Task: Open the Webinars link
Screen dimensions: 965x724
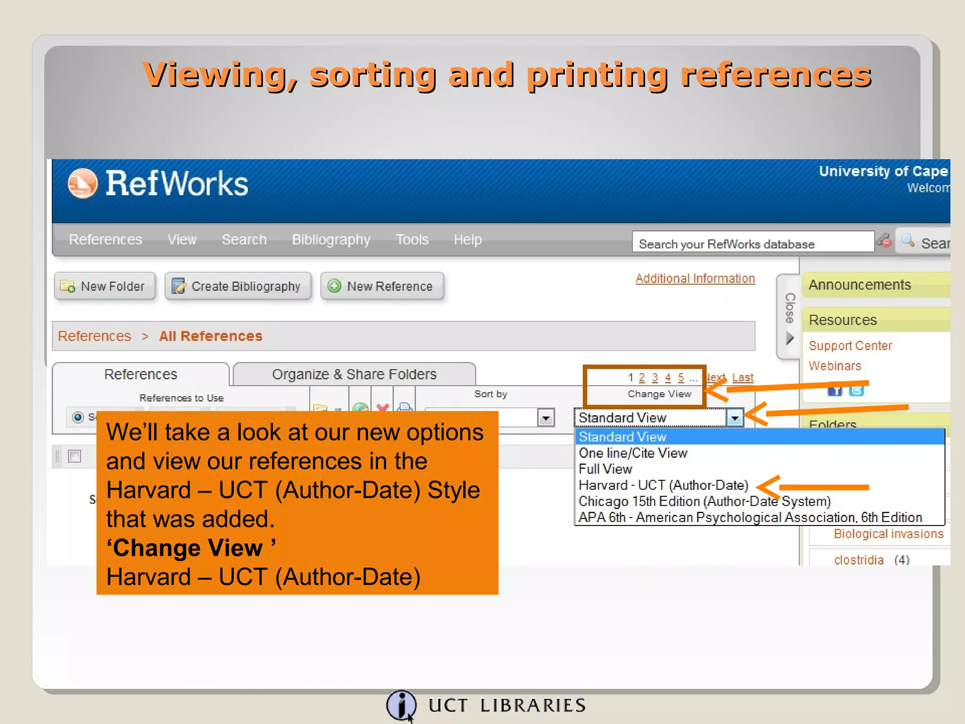Action: click(x=835, y=366)
